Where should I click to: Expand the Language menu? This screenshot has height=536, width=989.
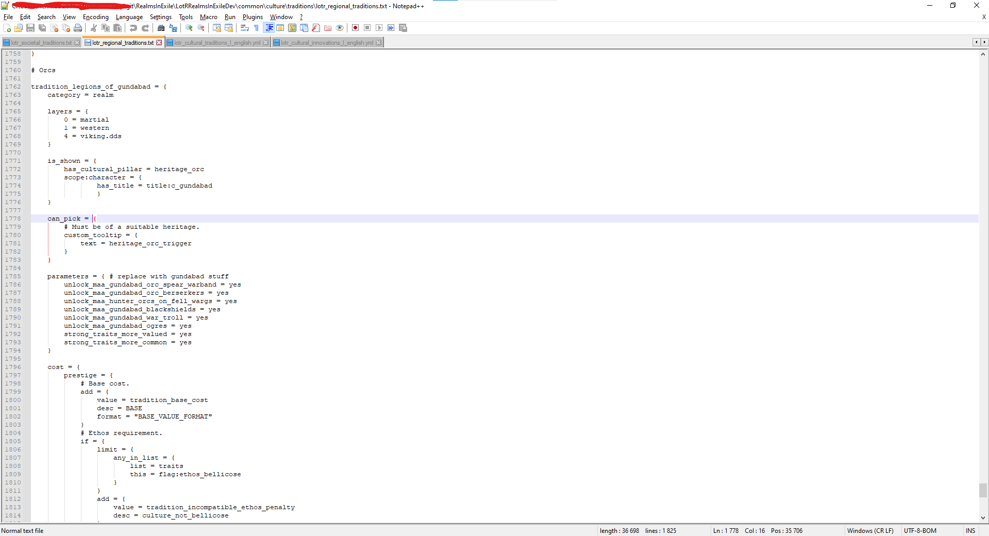129,17
